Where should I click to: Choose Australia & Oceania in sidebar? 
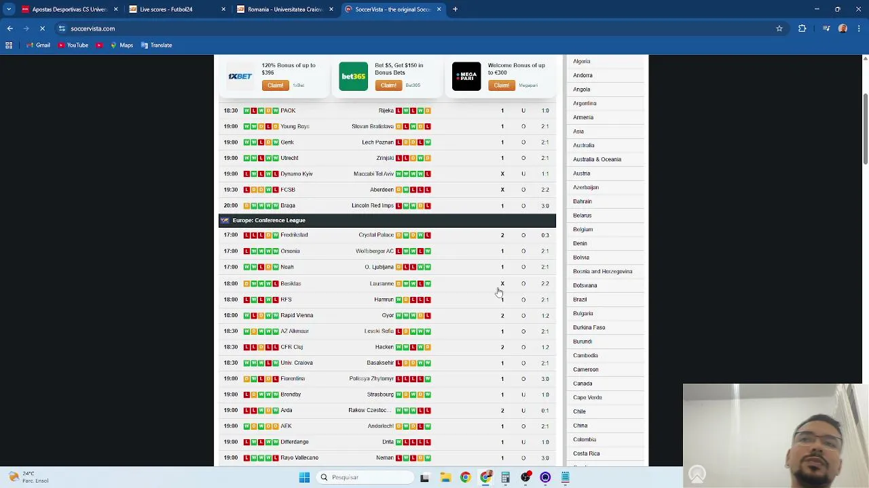(x=597, y=159)
